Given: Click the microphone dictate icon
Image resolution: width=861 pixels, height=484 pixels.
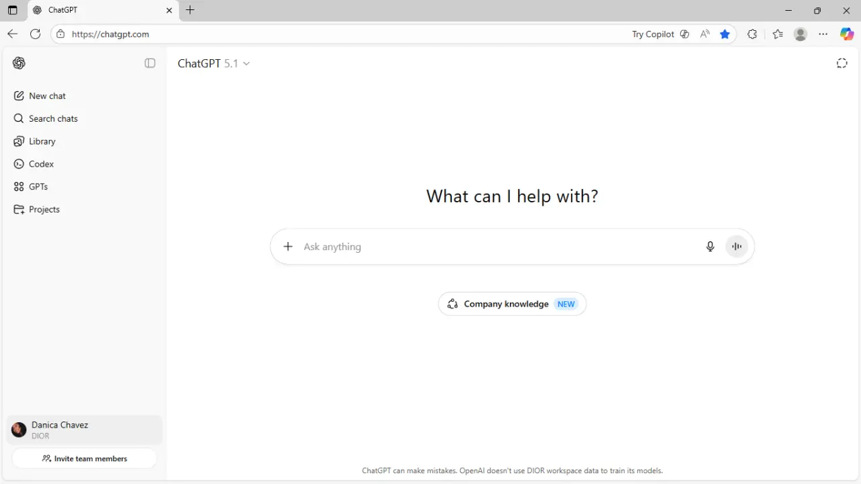Looking at the screenshot, I should pos(710,247).
